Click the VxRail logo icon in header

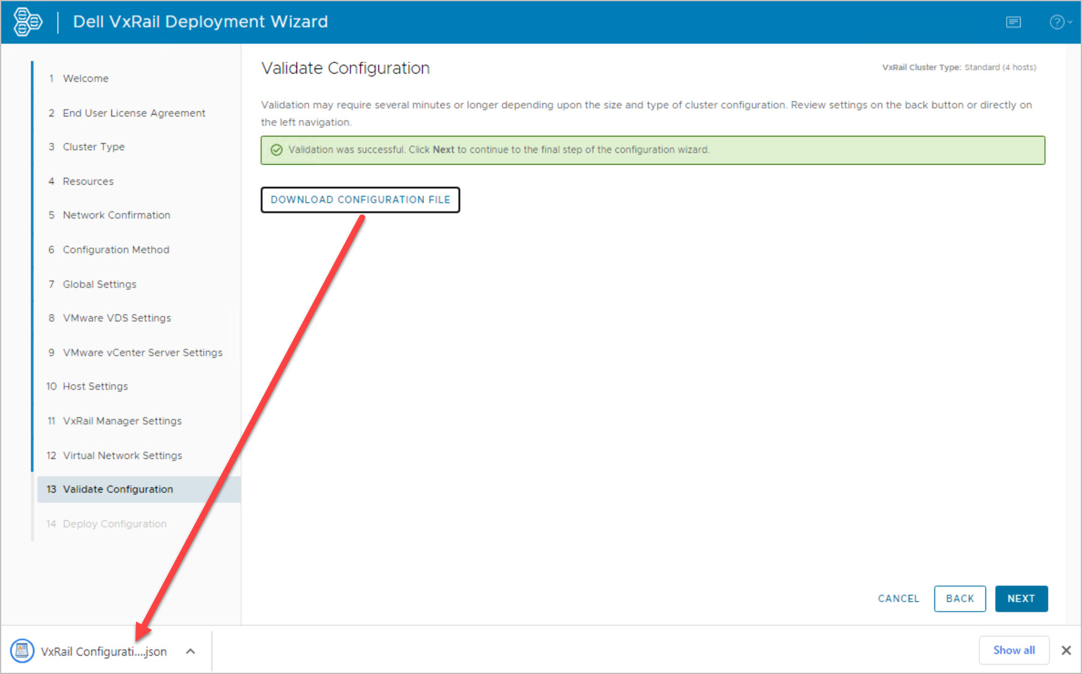click(28, 22)
